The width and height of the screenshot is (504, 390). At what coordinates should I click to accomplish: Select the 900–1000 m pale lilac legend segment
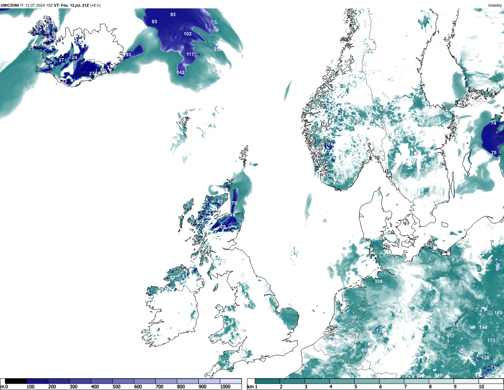pos(209,381)
